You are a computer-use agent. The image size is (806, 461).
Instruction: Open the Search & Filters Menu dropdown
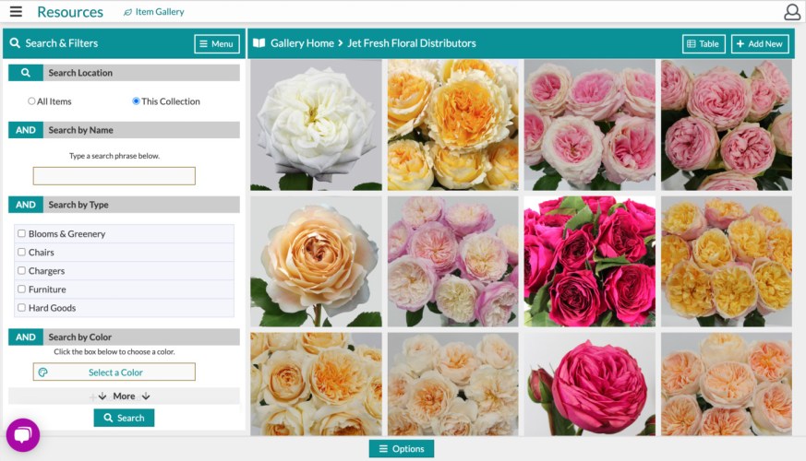[216, 43]
